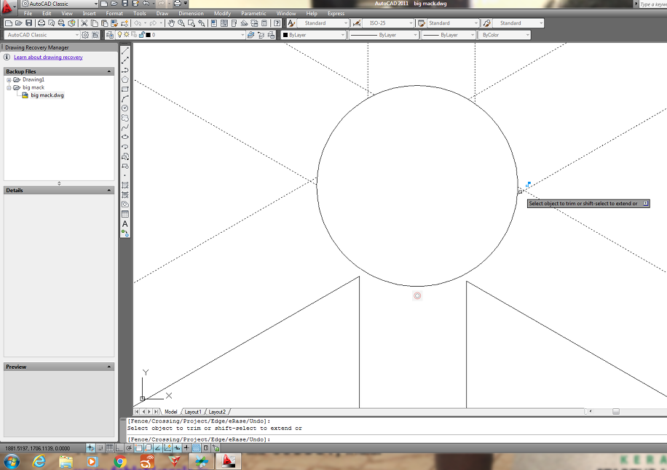Click the Zoom Realtime icon
Viewport: 667px width, 470px height.
coord(181,23)
